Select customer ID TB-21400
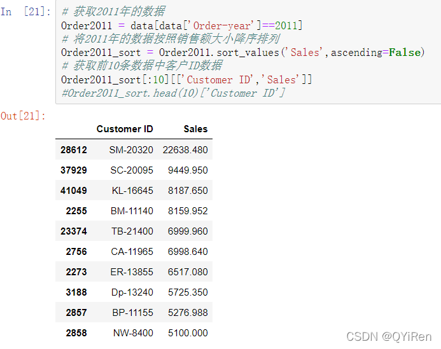 click(132, 231)
